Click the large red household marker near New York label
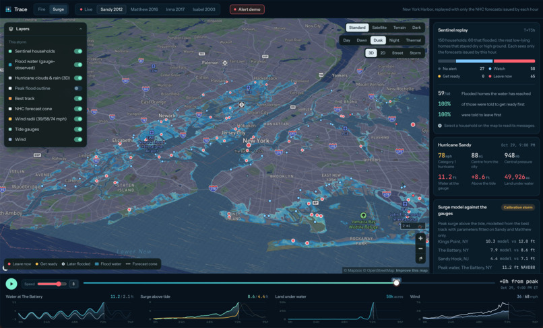The height and width of the screenshot is (328, 543). (249, 145)
